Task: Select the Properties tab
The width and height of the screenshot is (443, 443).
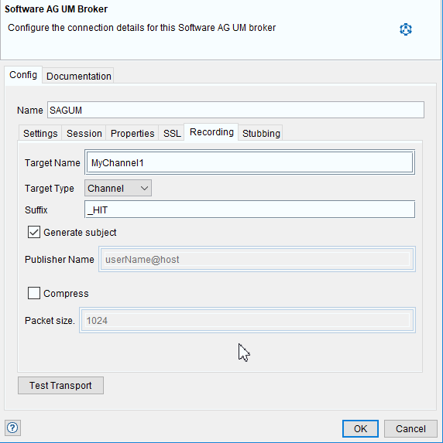Action: 132,133
